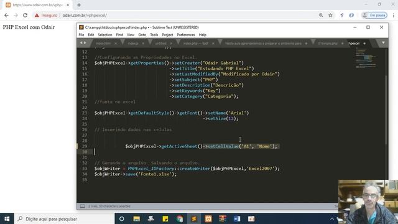
Task: Click 'Excel2007' string on line 33
Action: pos(261,169)
